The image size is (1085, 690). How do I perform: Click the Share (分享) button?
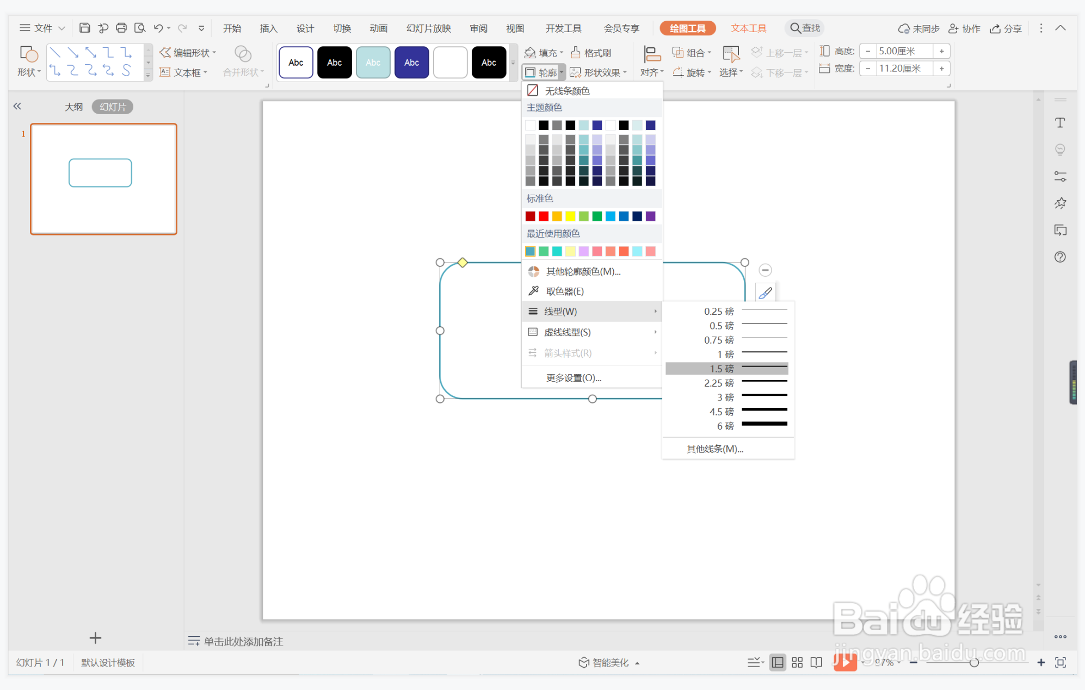point(1006,28)
